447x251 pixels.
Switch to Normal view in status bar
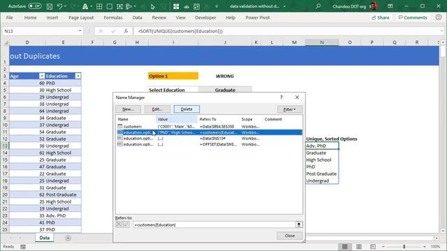pyautogui.click(x=344, y=246)
